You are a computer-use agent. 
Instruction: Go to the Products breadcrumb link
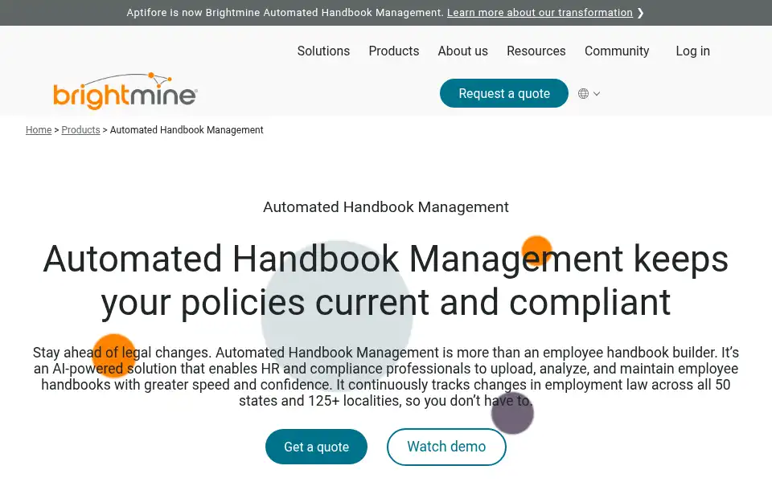80,130
